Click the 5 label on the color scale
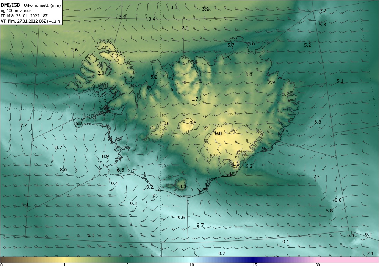The height and width of the screenshot is (268, 379). tap(127, 265)
